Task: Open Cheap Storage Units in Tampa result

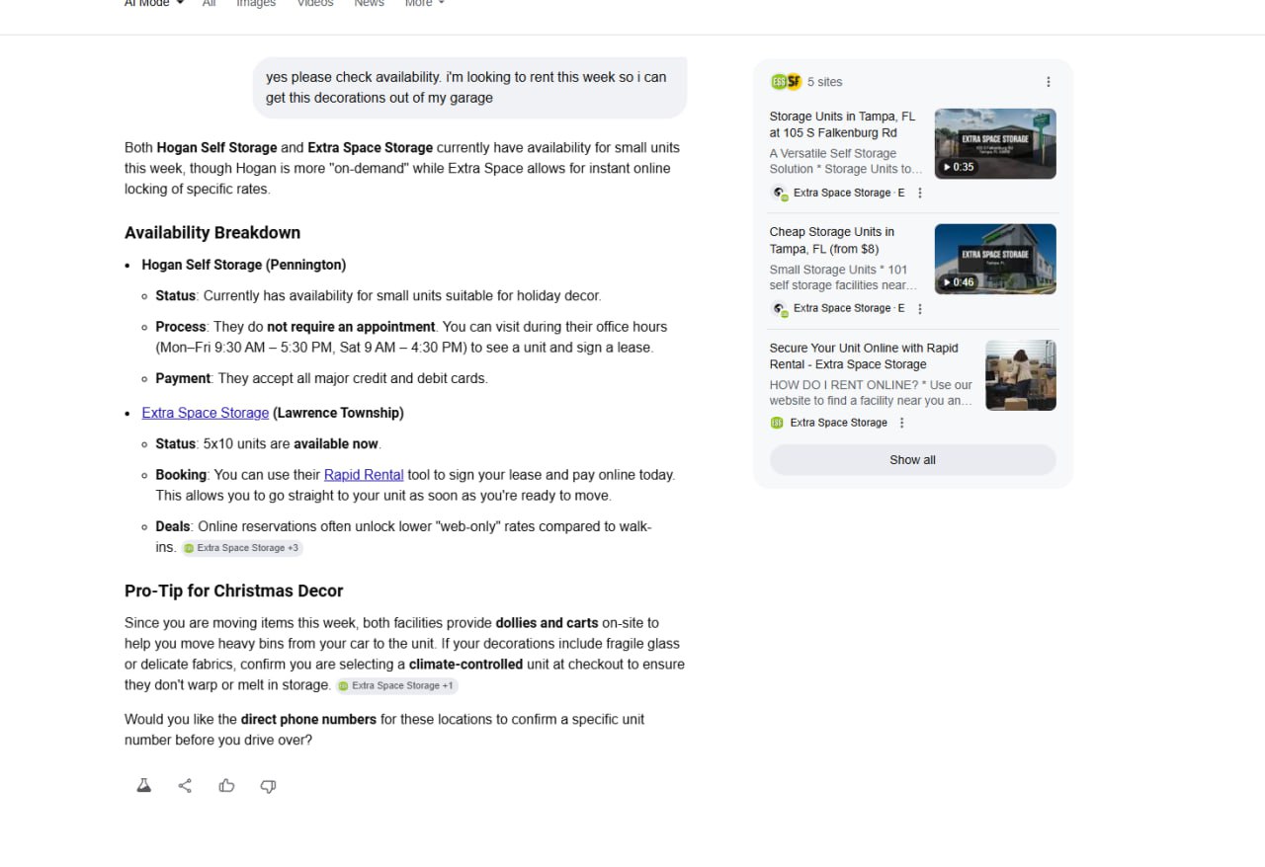Action: click(832, 240)
